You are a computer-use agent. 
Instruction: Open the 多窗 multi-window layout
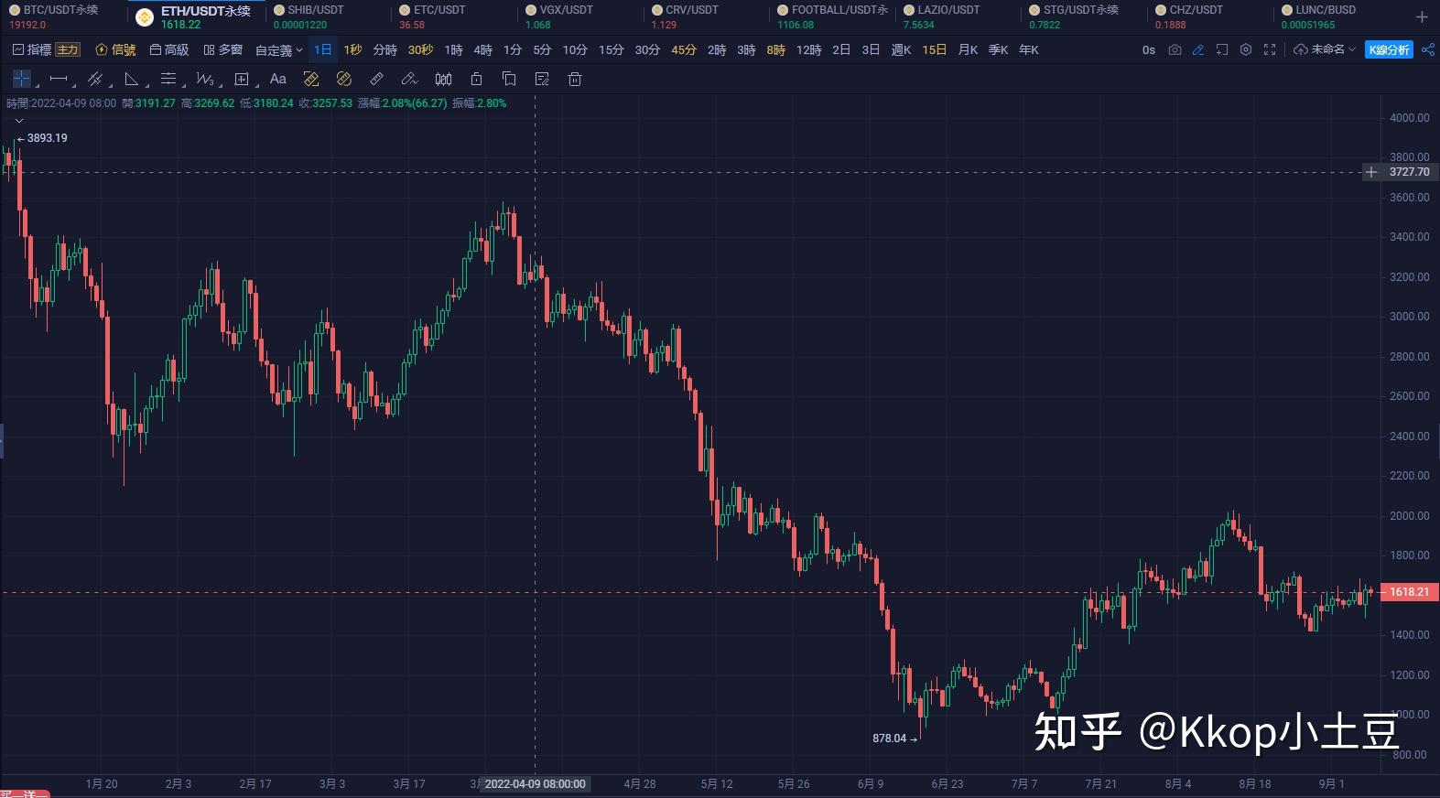pyautogui.click(x=223, y=49)
